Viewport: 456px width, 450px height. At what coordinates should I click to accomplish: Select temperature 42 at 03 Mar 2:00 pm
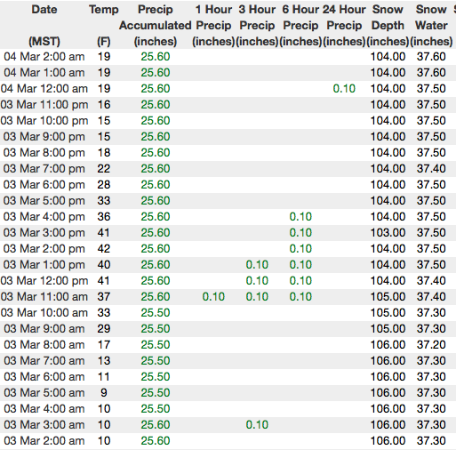pyautogui.click(x=104, y=249)
